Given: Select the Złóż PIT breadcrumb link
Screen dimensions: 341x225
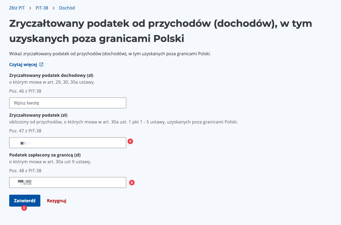Looking at the screenshot, I should pyautogui.click(x=17, y=8).
